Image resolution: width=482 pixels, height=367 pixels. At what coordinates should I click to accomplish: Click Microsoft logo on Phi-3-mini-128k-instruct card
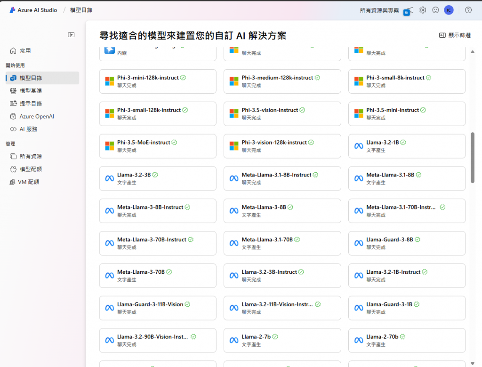(x=109, y=81)
